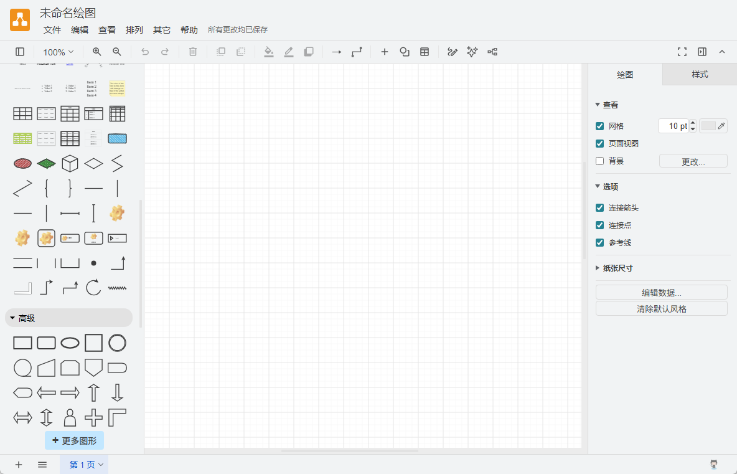Open the line color tool
Screen dimensions: 737x474
289,52
